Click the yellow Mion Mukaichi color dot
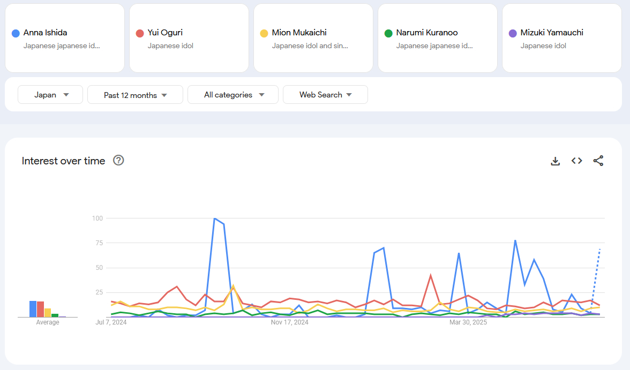Screen dimensions: 630x370 pyautogui.click(x=264, y=33)
